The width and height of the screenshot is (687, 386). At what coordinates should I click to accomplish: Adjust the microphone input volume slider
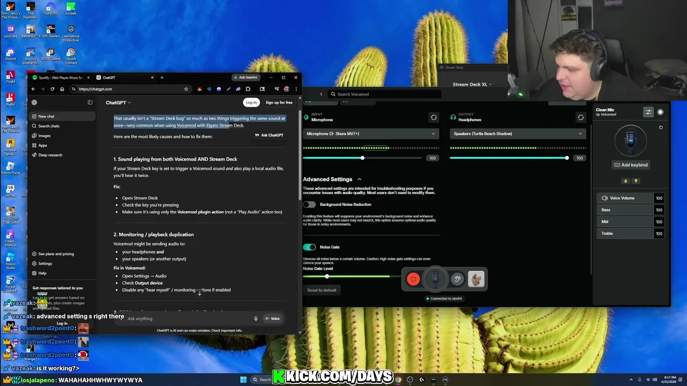362,158
